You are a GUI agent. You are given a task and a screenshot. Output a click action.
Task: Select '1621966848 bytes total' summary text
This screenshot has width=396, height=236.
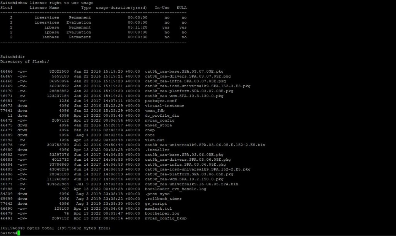(27, 228)
